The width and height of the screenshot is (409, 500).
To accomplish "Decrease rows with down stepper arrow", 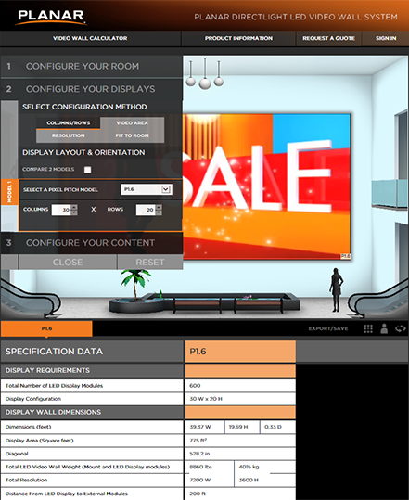I will point(159,212).
